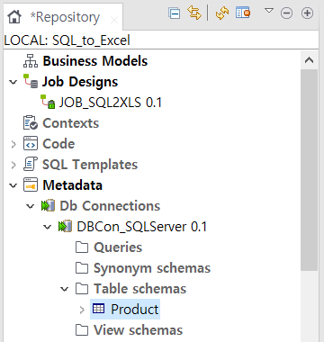The width and height of the screenshot is (324, 342).
Task: Expand the SQL Templates node
Action: pos(13,165)
